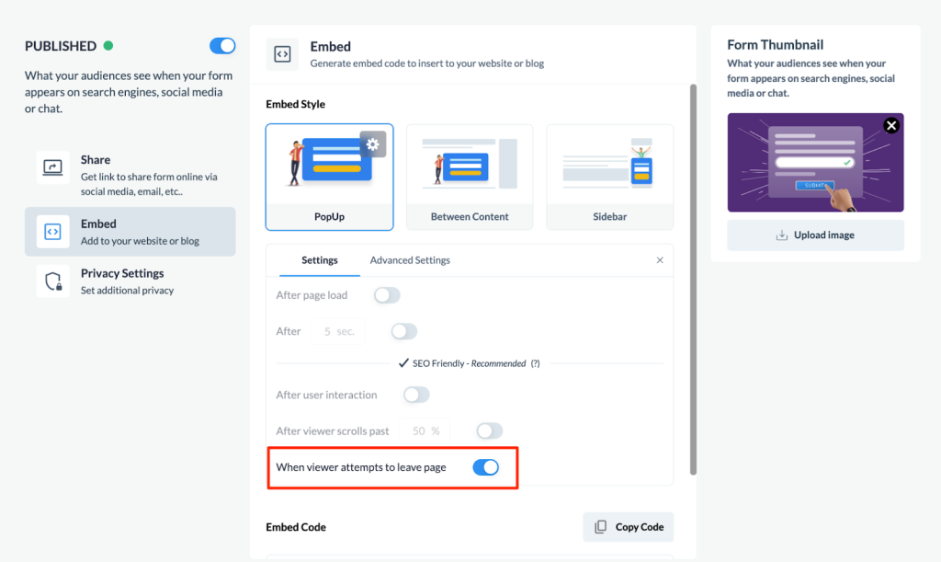Click the upload icon on Upload image button

click(783, 235)
